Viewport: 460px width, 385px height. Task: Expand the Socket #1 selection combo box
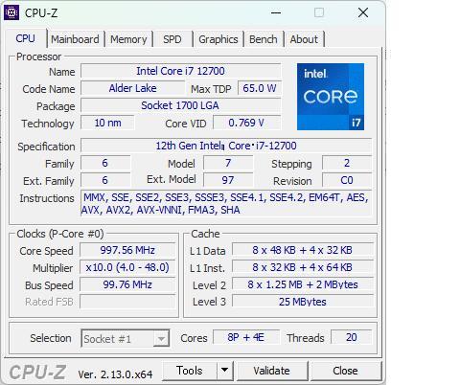tap(126, 338)
